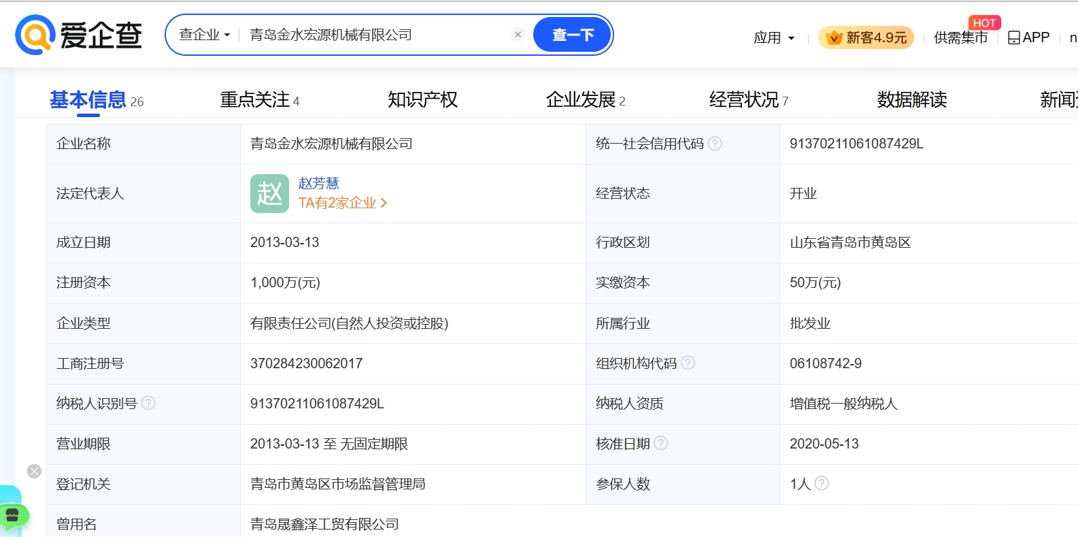The width and height of the screenshot is (1078, 537).
Task: Select operating status 开业
Action: pyautogui.click(x=803, y=193)
